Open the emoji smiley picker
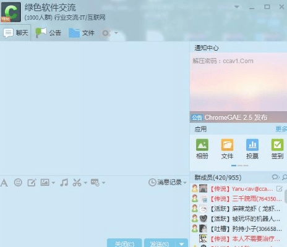Viewport: 287px width, 247px height. 18,182
